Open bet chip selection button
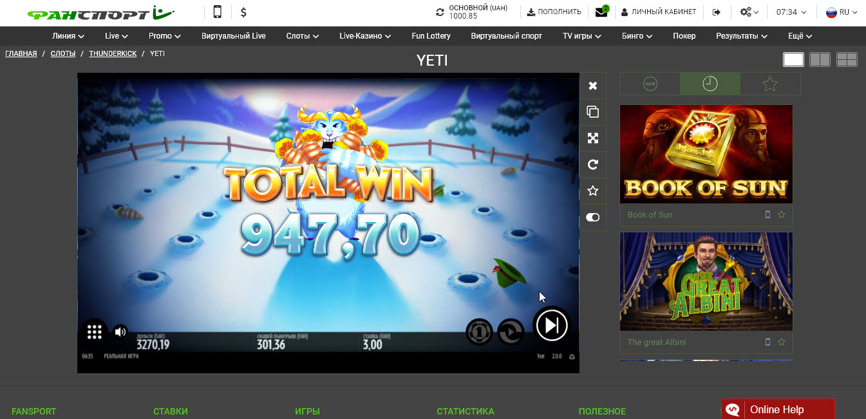The height and width of the screenshot is (419, 866). (479, 332)
